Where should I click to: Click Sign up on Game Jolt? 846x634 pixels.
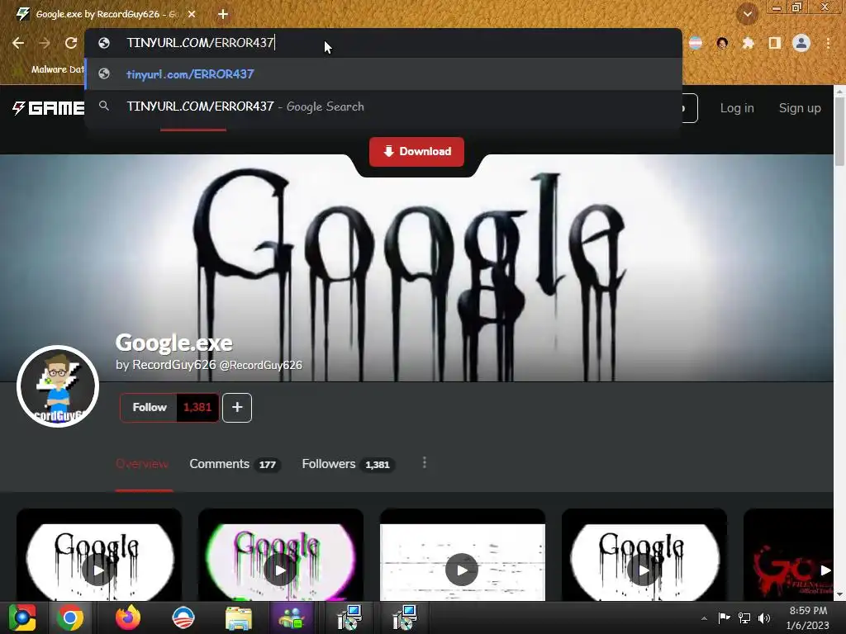[x=800, y=108]
